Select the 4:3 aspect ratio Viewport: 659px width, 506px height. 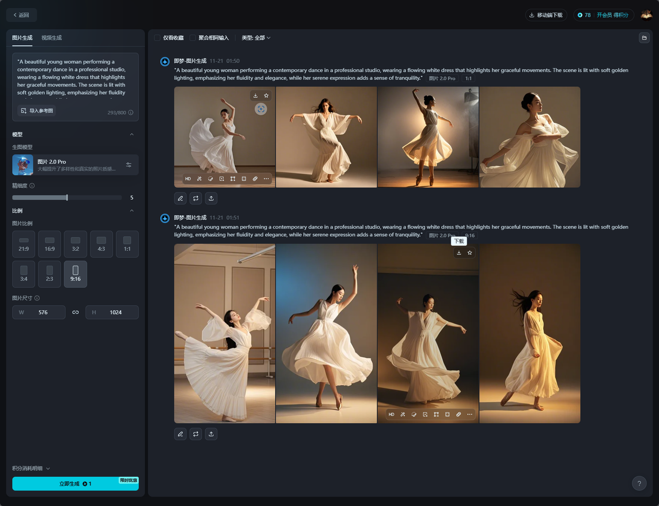[x=101, y=244]
